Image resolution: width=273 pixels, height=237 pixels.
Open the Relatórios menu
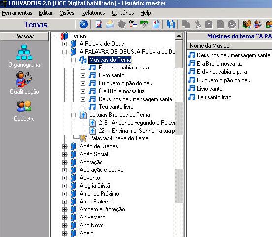pos(93,13)
